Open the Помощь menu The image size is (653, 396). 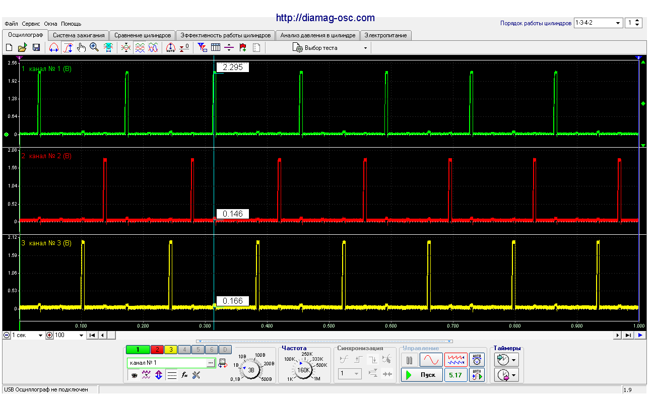tap(71, 24)
